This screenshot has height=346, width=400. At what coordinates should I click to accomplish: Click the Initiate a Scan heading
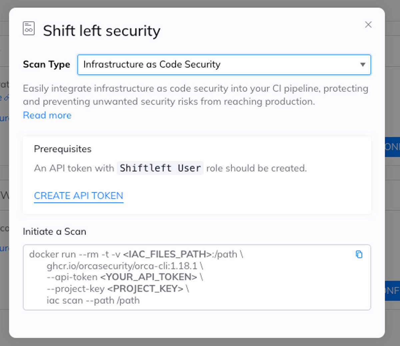tap(54, 232)
